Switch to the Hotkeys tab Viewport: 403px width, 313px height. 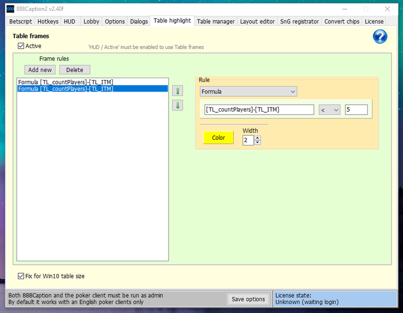point(48,21)
